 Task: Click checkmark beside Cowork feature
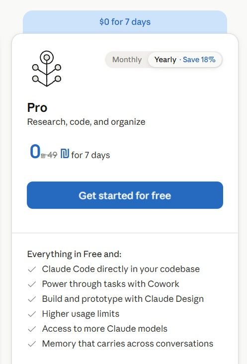tap(32, 284)
